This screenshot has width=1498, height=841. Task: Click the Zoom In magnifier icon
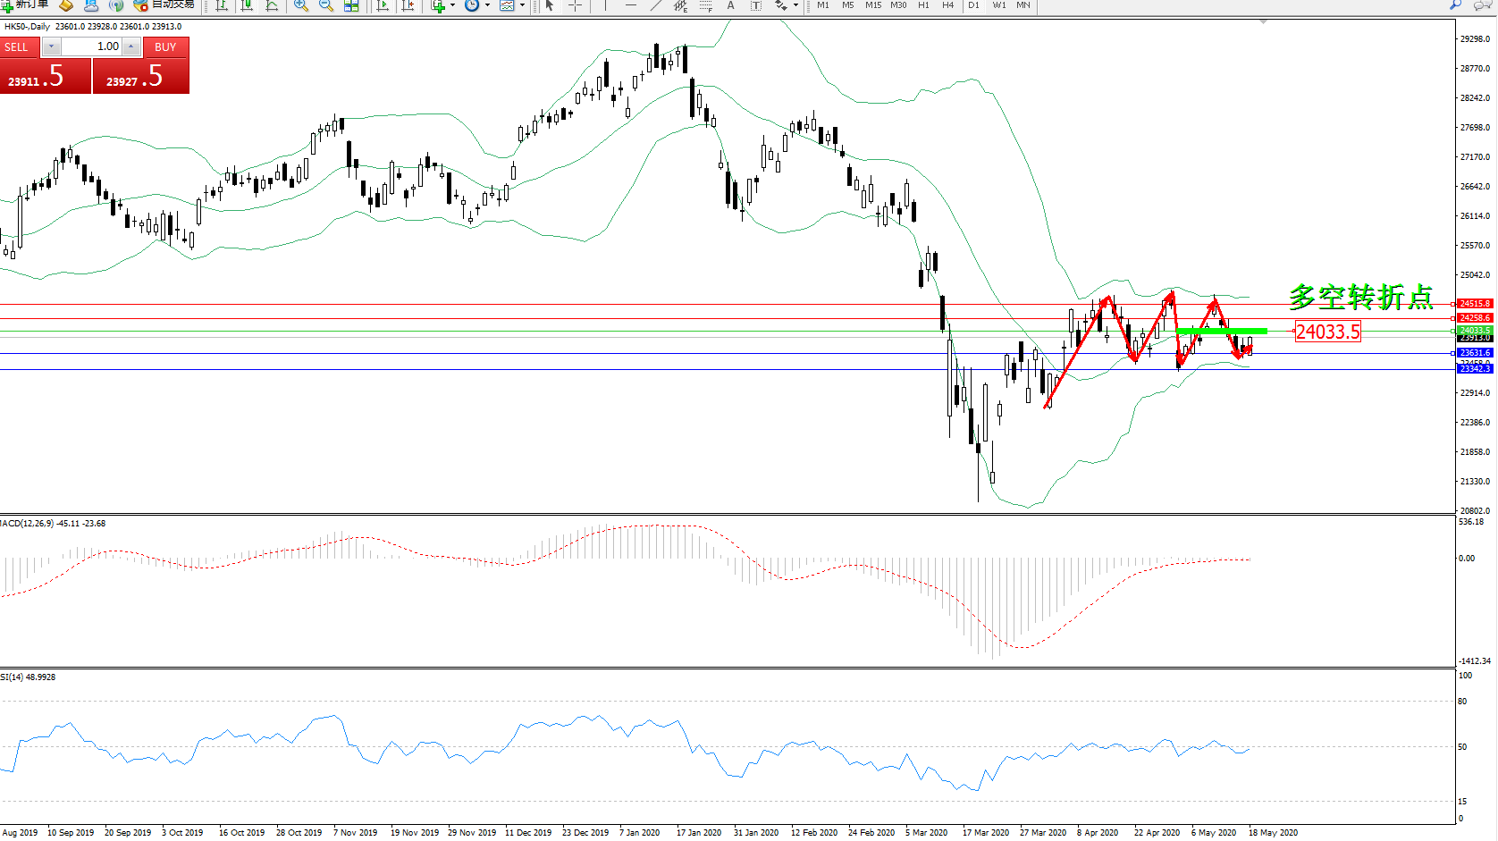[x=301, y=5]
